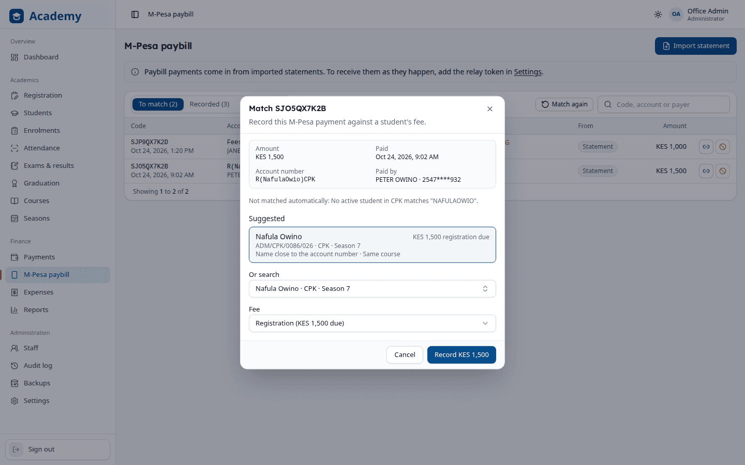Switch to the Recorded (3) tab
The image size is (745, 465).
210,104
